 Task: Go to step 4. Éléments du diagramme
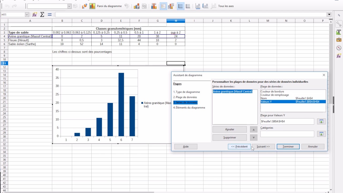point(189,107)
